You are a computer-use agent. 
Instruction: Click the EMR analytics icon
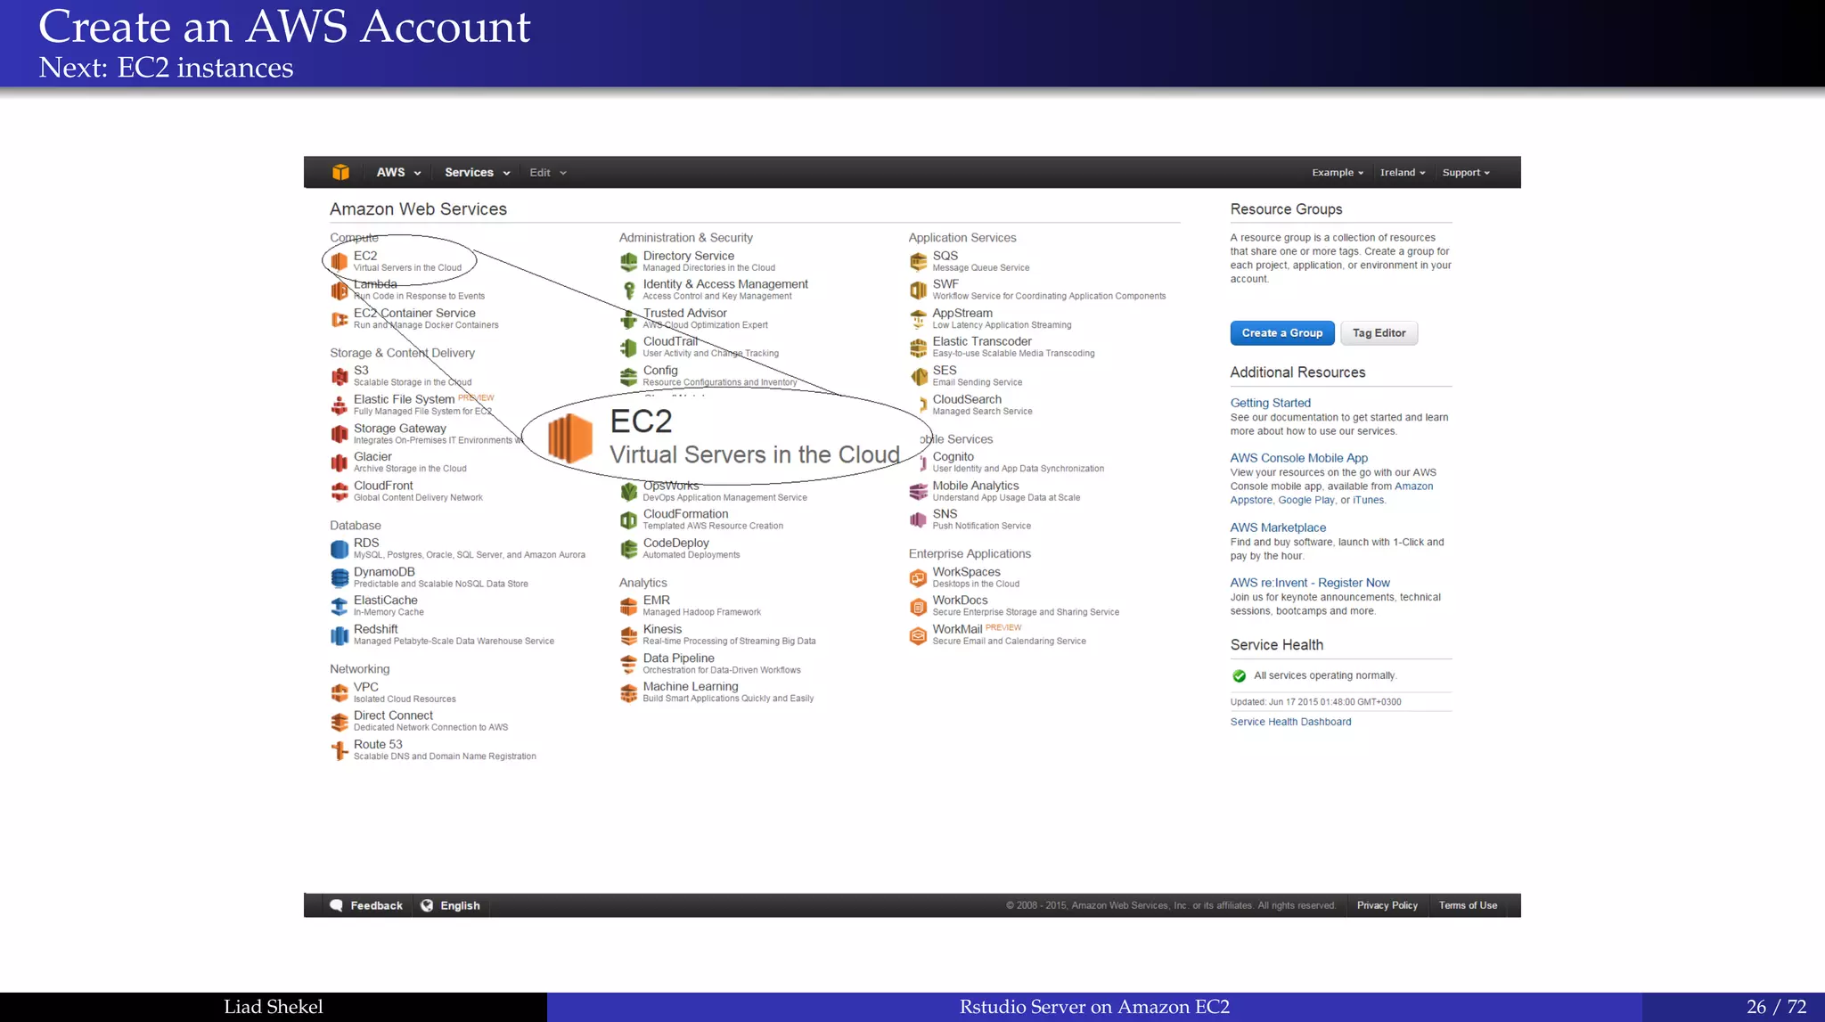click(629, 606)
